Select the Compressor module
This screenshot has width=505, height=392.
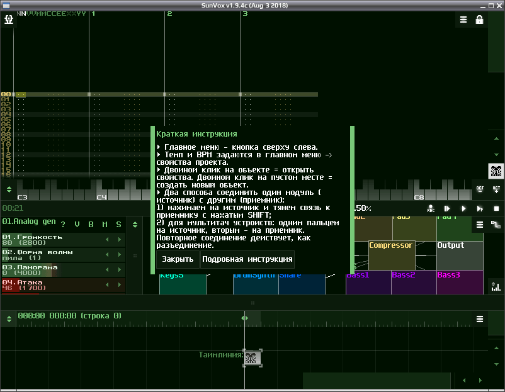(392, 255)
